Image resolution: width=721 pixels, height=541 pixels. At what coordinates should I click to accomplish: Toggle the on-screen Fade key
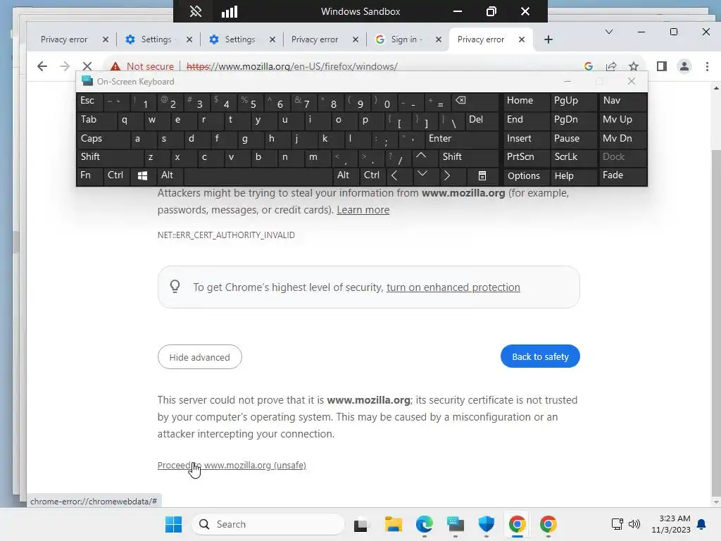[x=622, y=175]
